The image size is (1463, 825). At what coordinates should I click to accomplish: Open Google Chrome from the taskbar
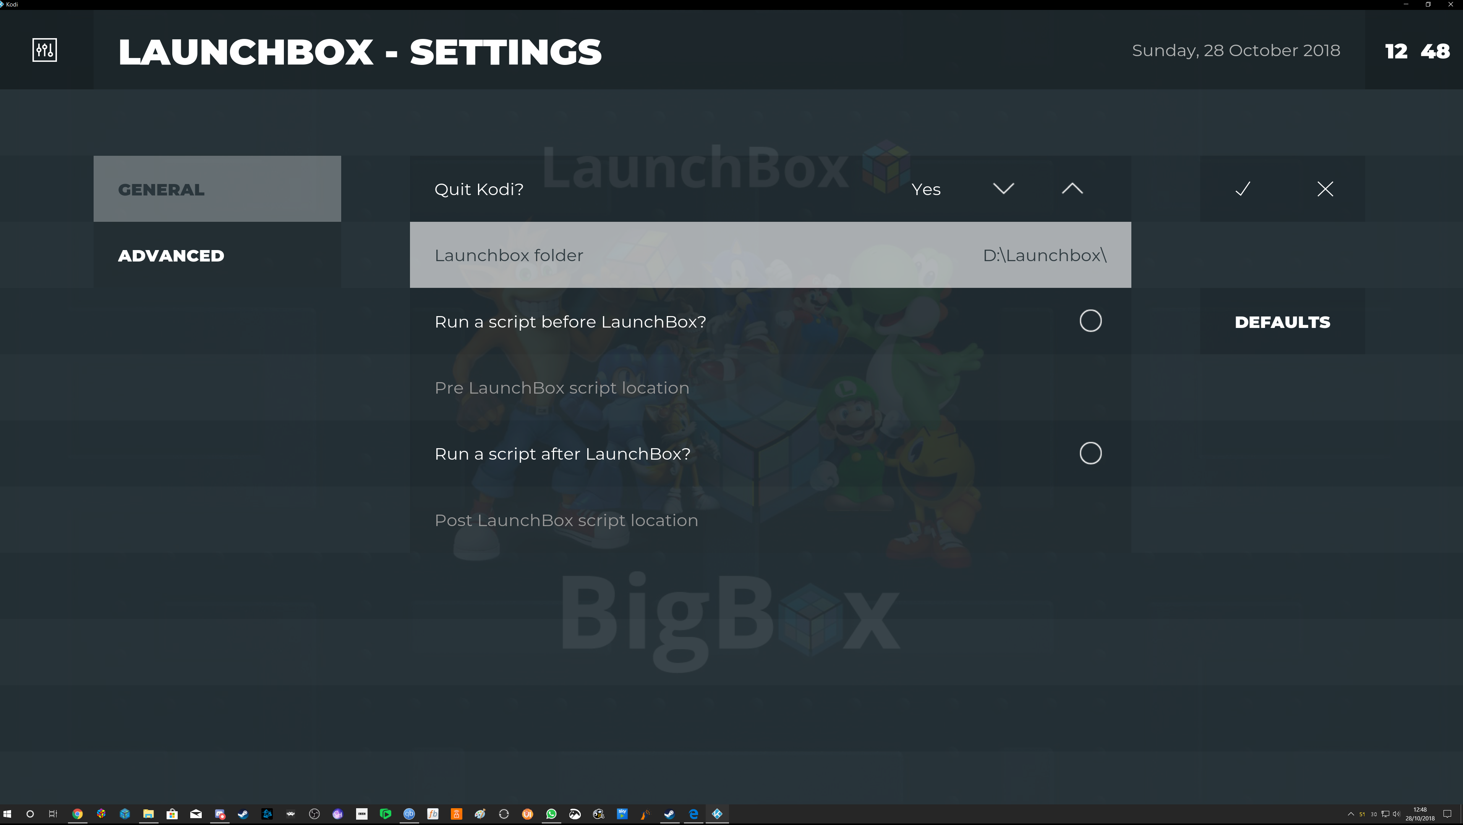tap(77, 814)
